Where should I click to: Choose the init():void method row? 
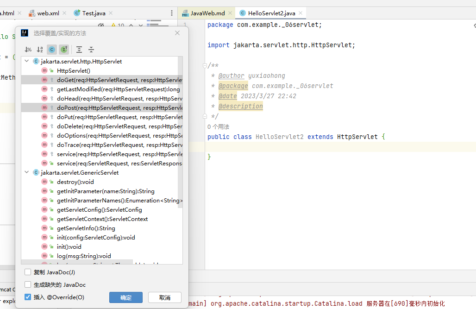102,247
